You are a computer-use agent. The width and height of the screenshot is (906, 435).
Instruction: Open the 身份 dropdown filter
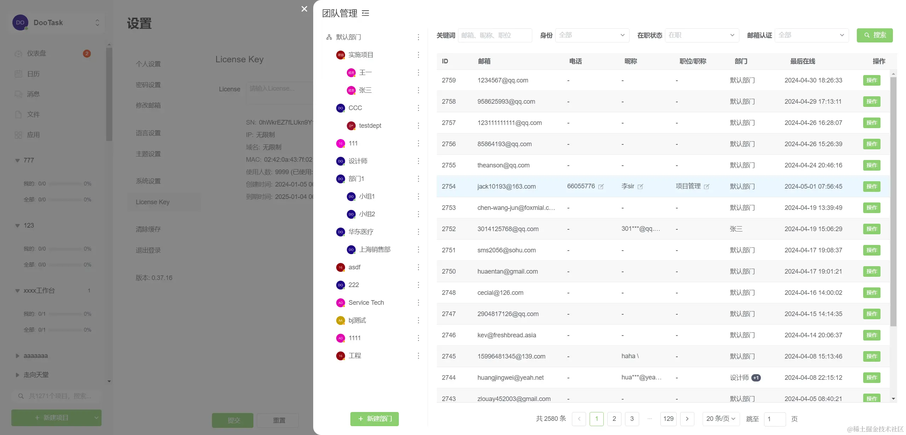(592, 35)
